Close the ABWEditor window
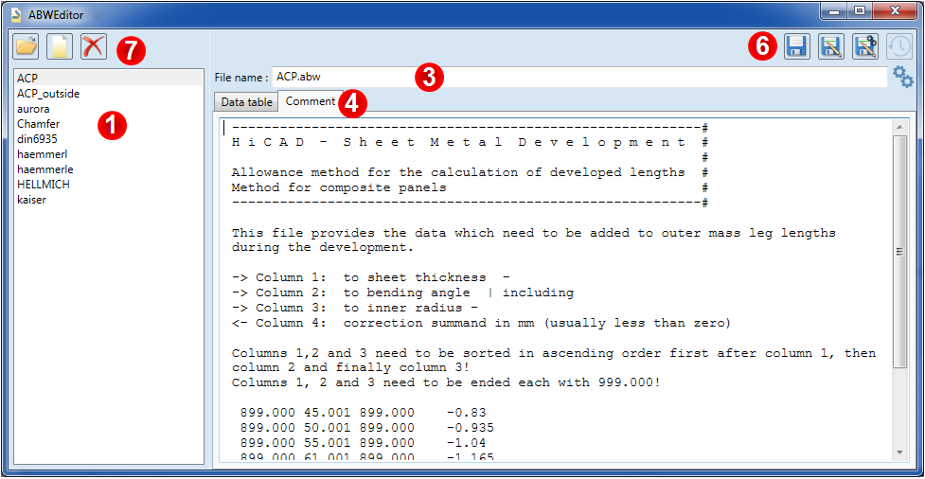 click(895, 10)
